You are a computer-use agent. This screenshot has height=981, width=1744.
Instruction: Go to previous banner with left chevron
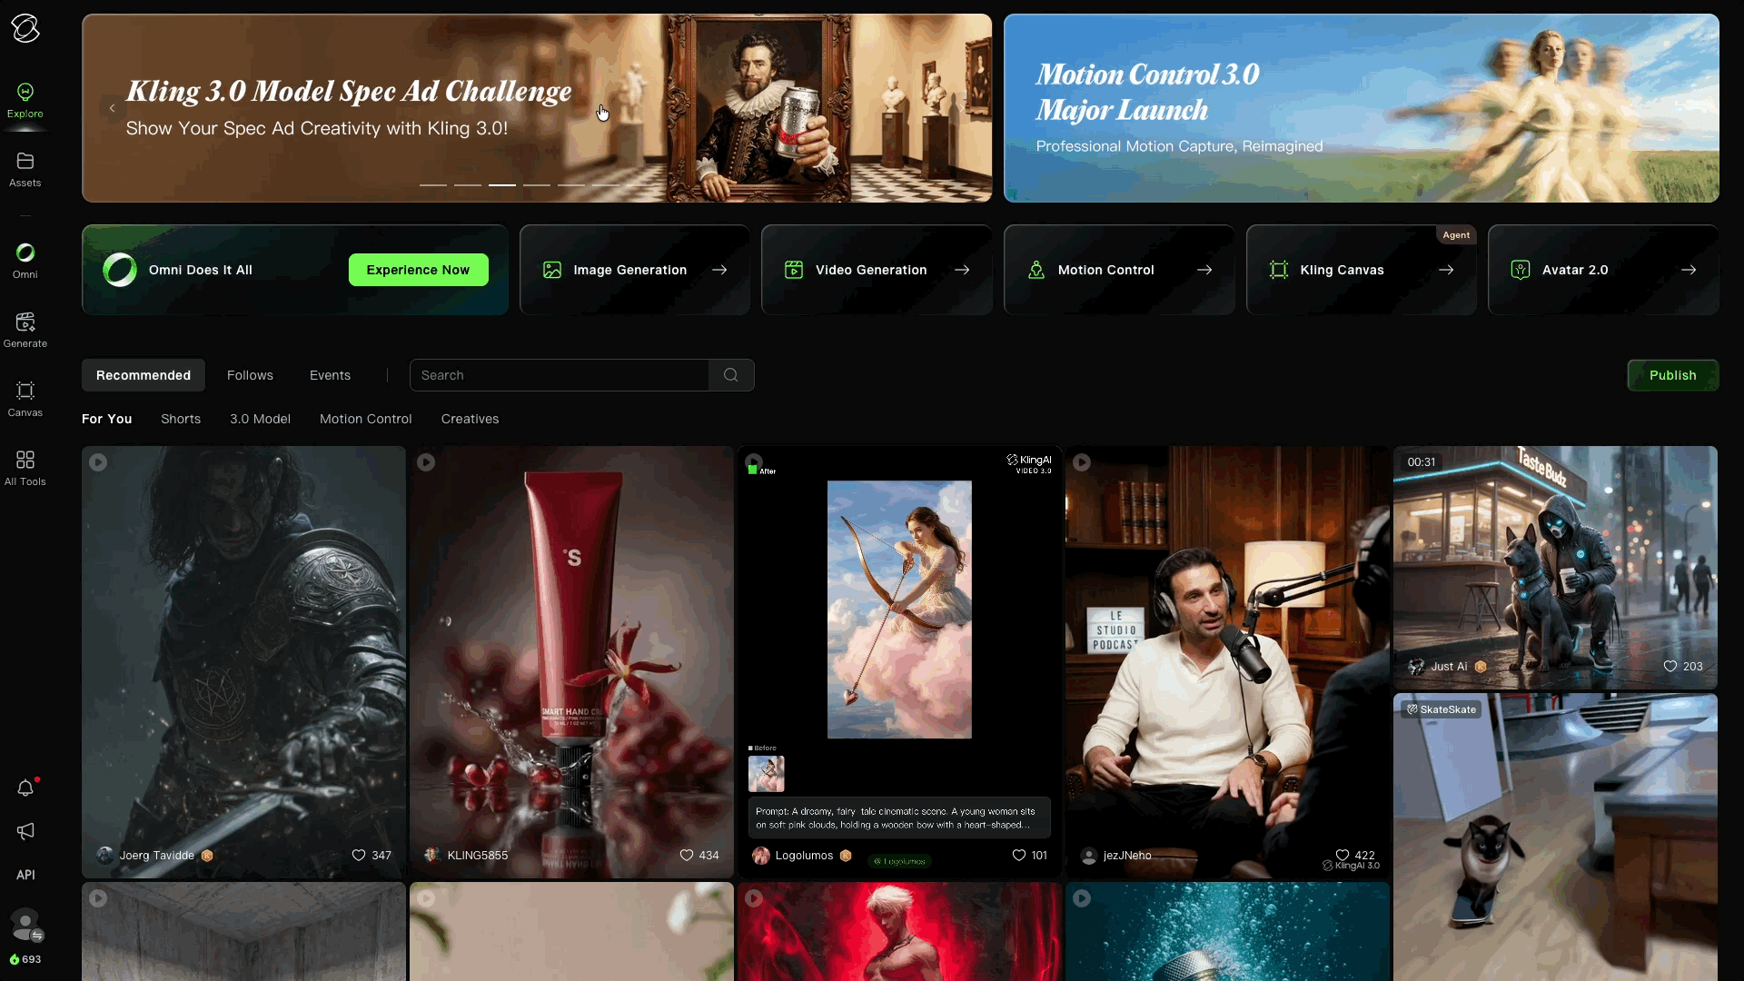[112, 108]
